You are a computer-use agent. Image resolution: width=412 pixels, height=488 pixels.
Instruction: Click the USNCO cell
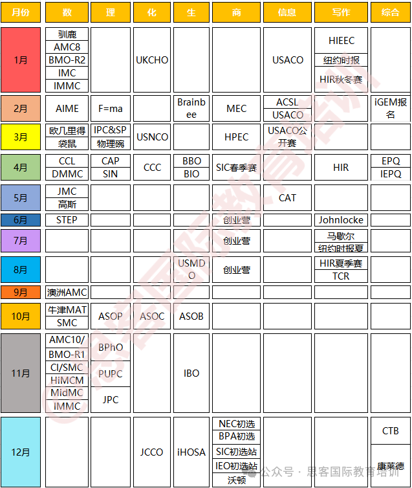click(152, 137)
